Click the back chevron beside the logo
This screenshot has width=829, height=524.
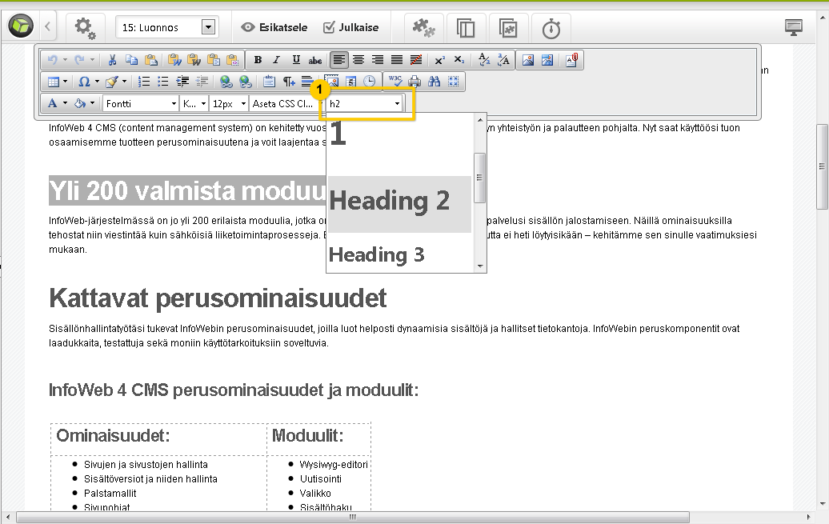47,26
